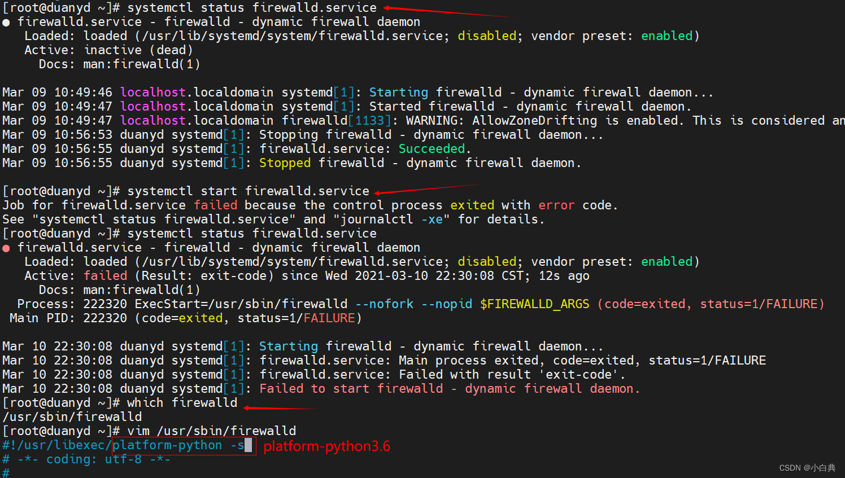Click the 'vim /usr/sbin/firewalld' command
The height and width of the screenshot is (478, 845).
[x=211, y=431]
